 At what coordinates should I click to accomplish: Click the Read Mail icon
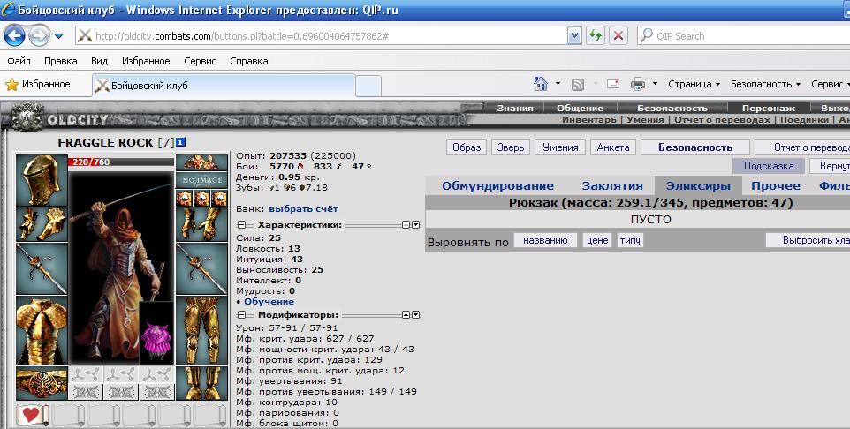click(613, 84)
